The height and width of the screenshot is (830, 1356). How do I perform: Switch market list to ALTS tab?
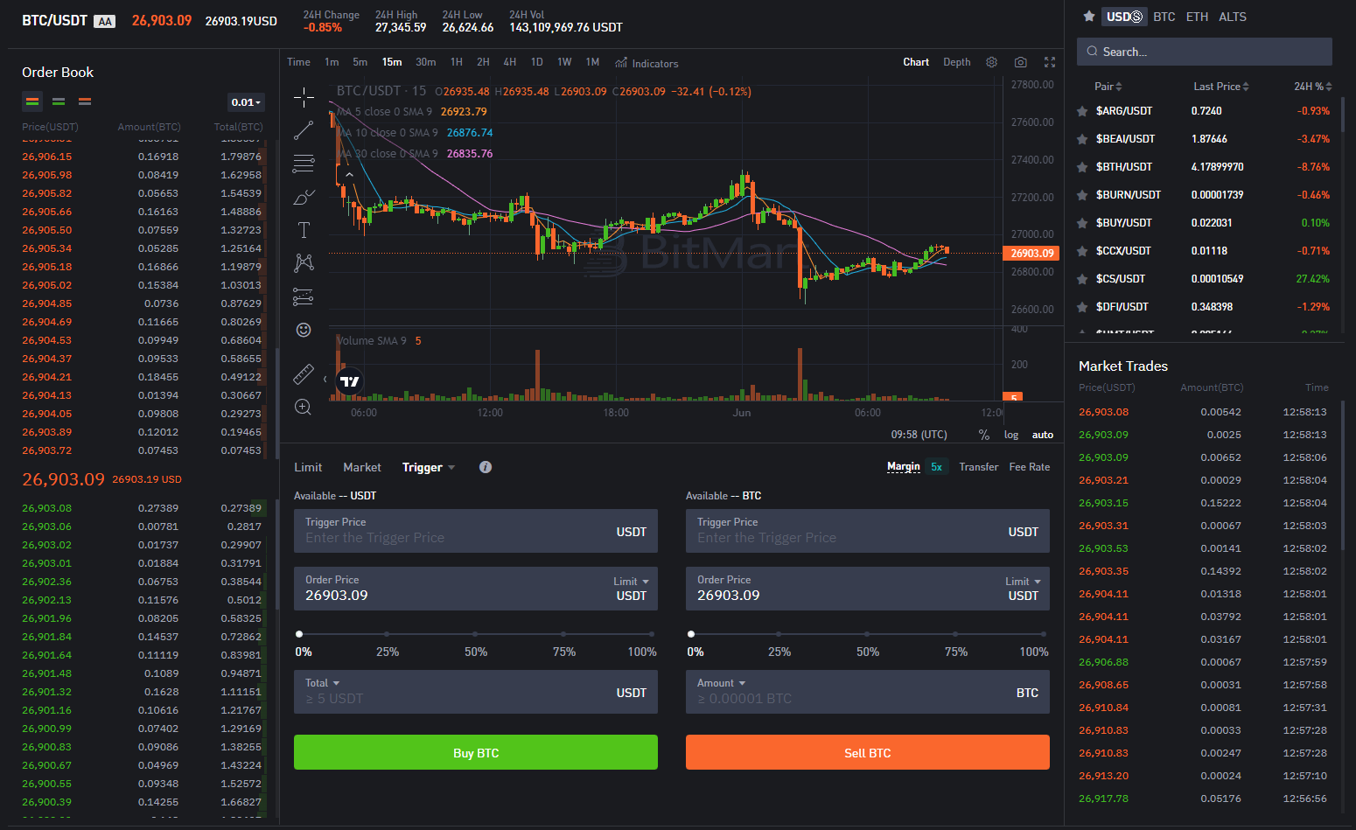(x=1233, y=17)
